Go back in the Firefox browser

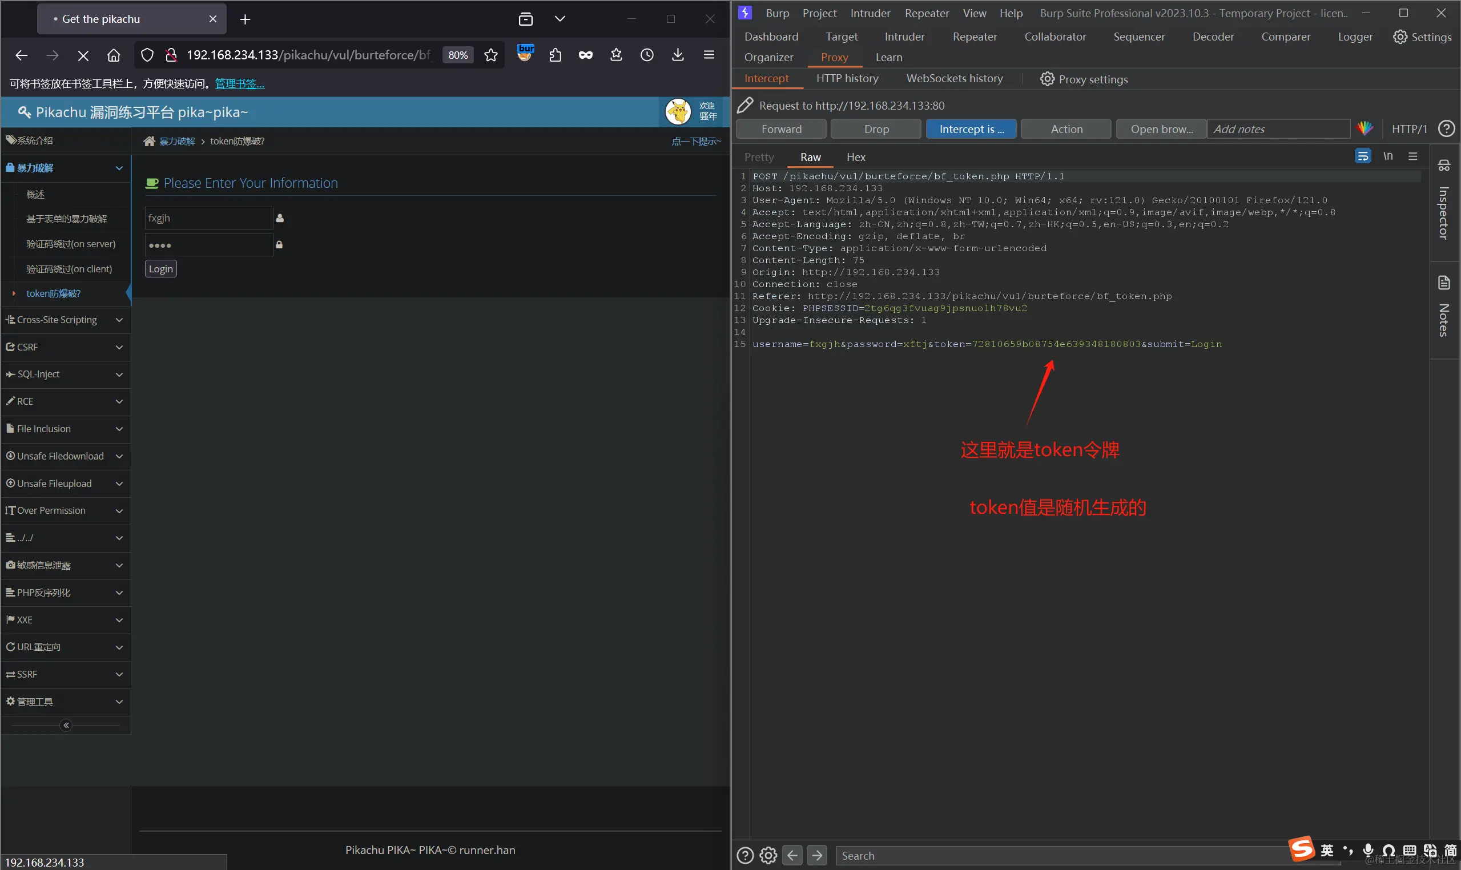point(22,55)
